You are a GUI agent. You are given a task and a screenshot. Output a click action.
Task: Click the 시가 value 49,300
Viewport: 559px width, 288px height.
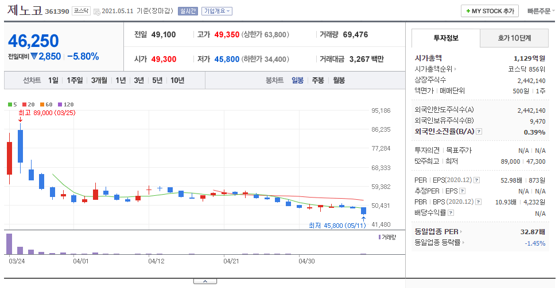(164, 59)
